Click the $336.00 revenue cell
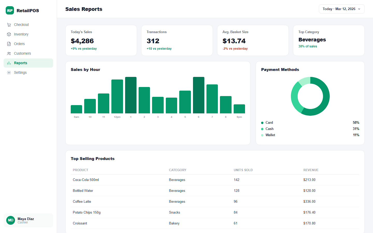 click(309, 202)
